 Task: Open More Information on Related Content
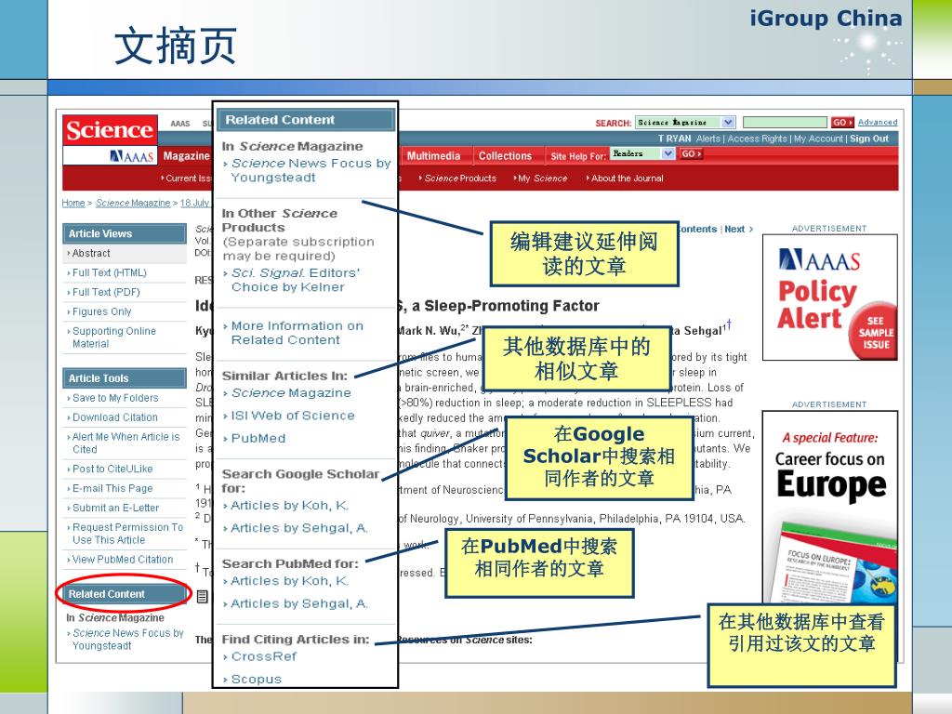tap(297, 333)
